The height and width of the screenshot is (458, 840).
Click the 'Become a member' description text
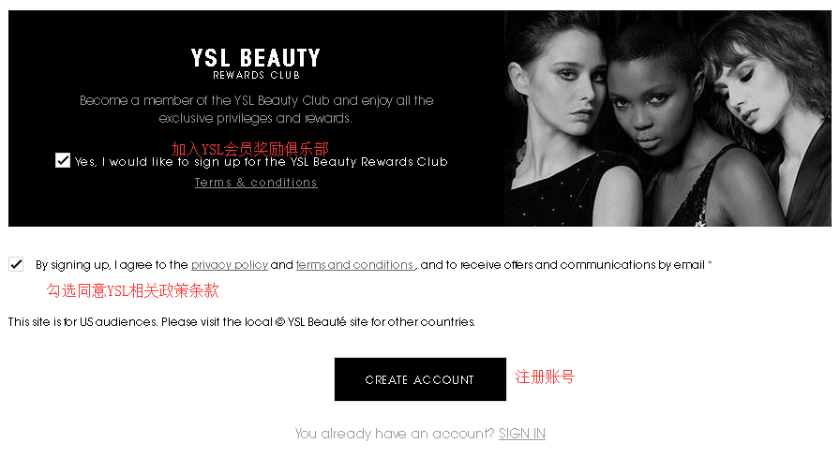pyautogui.click(x=256, y=110)
